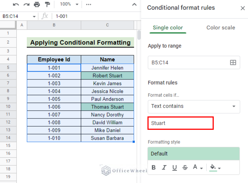
Task: Close the Conditional format rules panel
Action: (243, 8)
